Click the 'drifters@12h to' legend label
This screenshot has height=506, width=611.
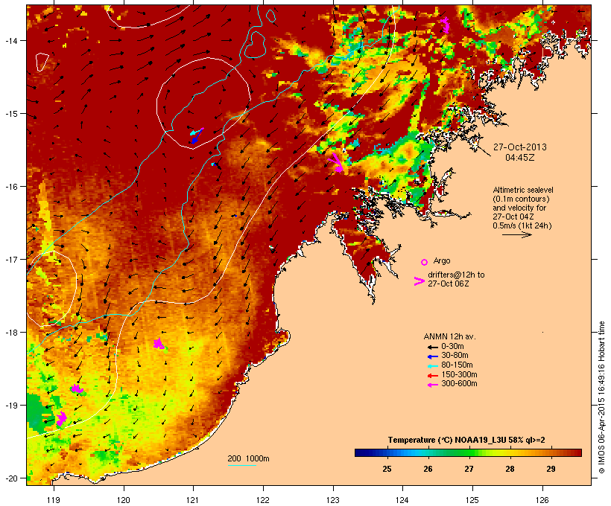click(x=456, y=275)
